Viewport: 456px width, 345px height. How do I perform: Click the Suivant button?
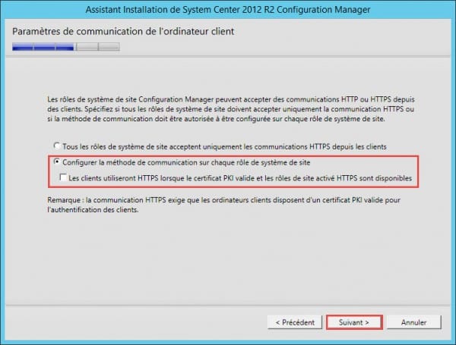[x=354, y=322]
